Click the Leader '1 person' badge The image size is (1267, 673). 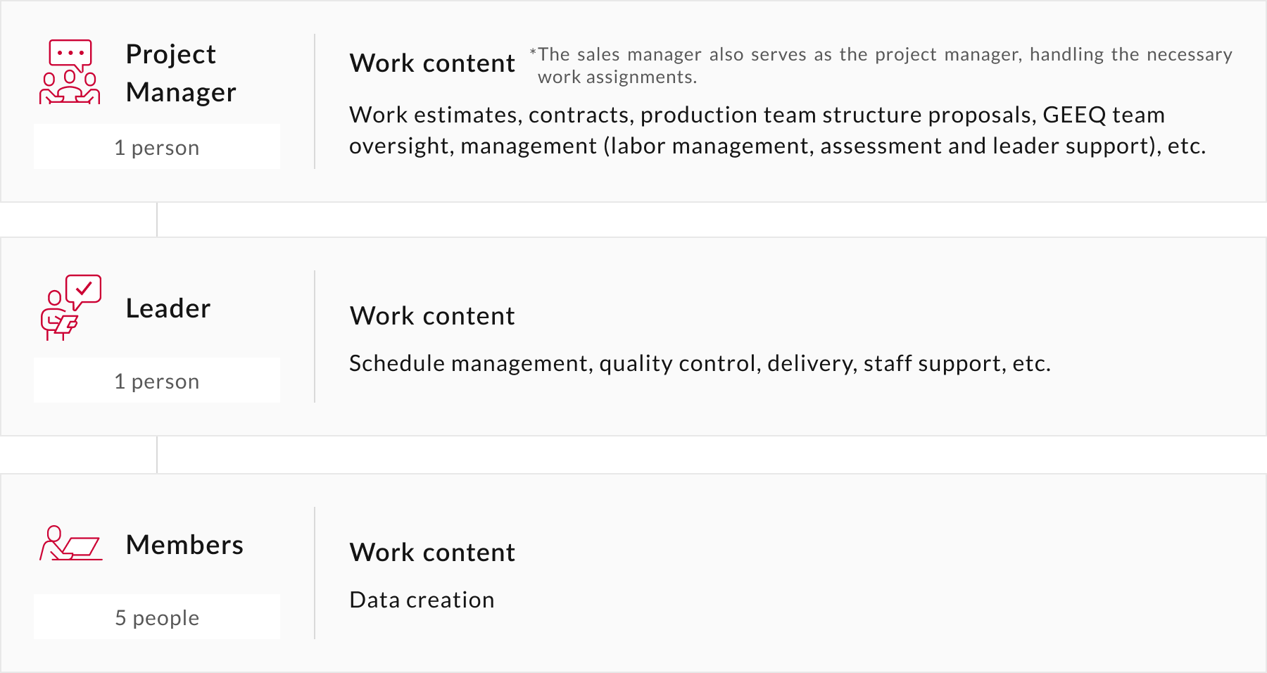pyautogui.click(x=157, y=381)
